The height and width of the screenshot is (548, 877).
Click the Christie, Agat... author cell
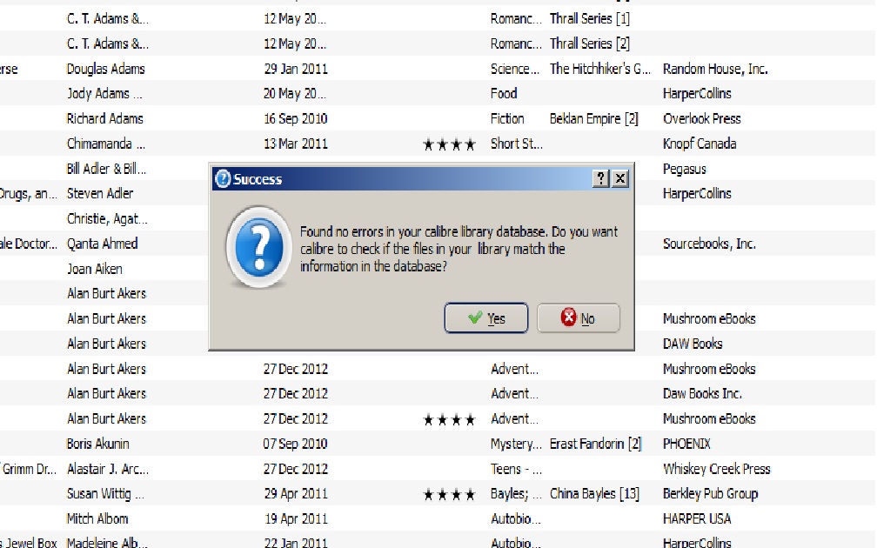tap(107, 218)
